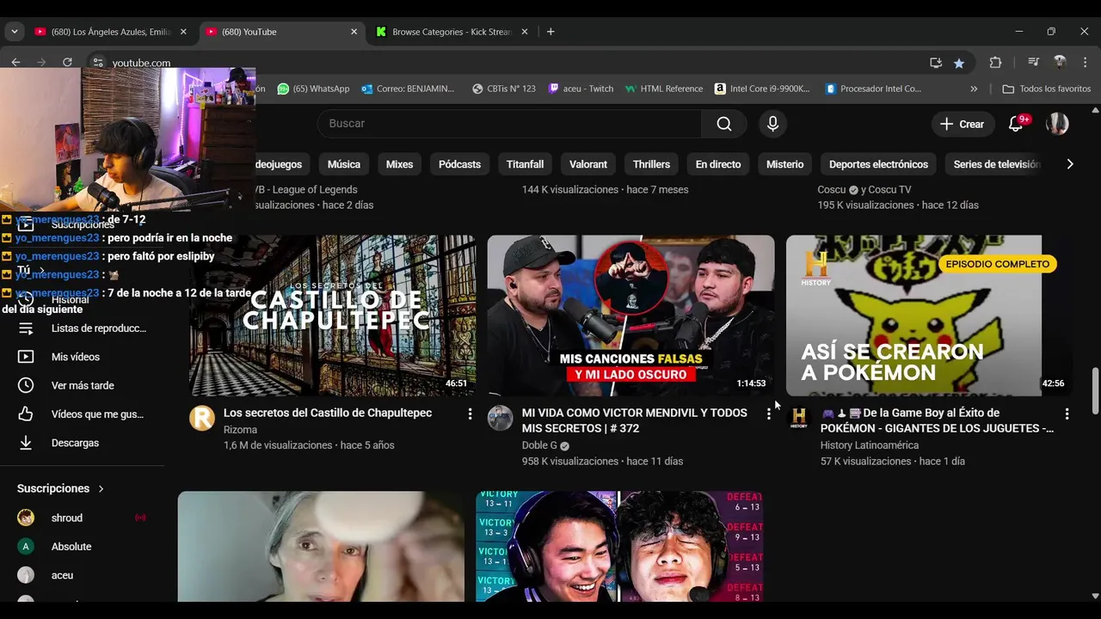Open the Chrome extensions puzzle icon
The image size is (1101, 619).
(995, 63)
